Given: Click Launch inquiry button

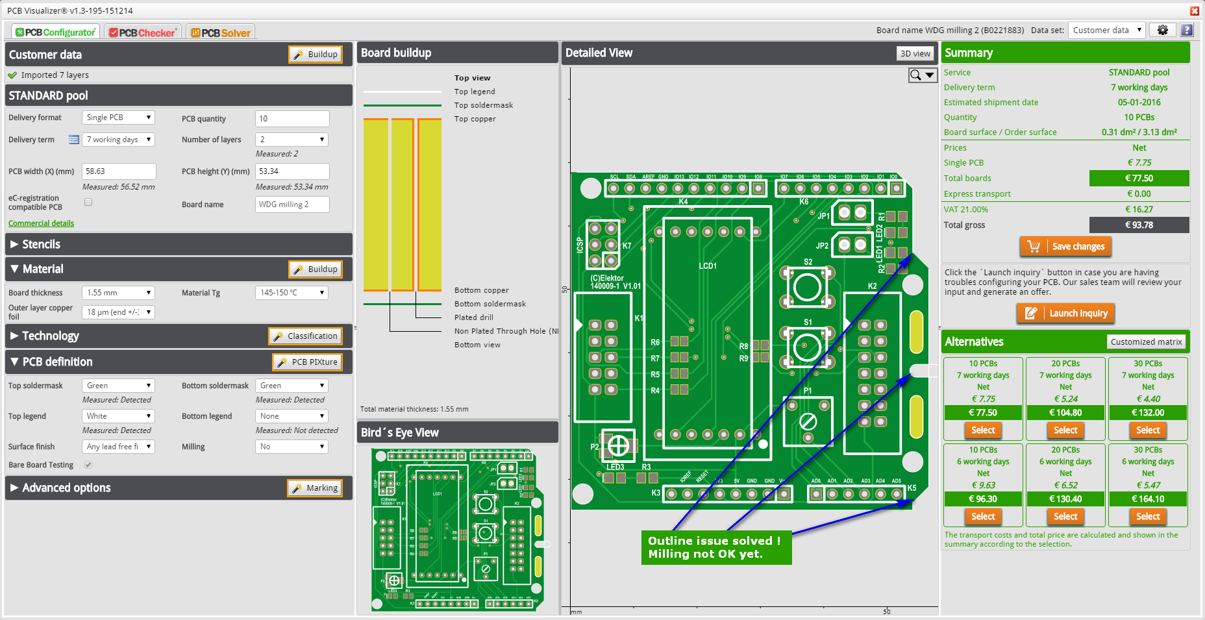Looking at the screenshot, I should pos(1065,314).
